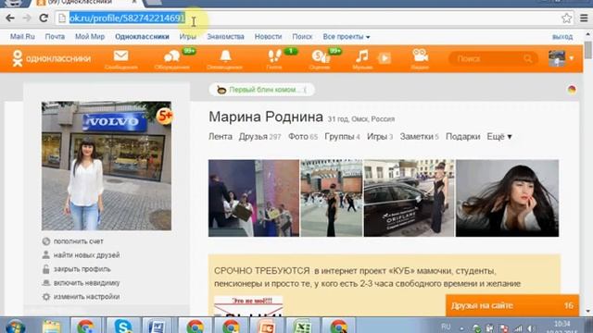Click the browser Back arrow
This screenshot has width=593, height=333.
click(x=10, y=18)
